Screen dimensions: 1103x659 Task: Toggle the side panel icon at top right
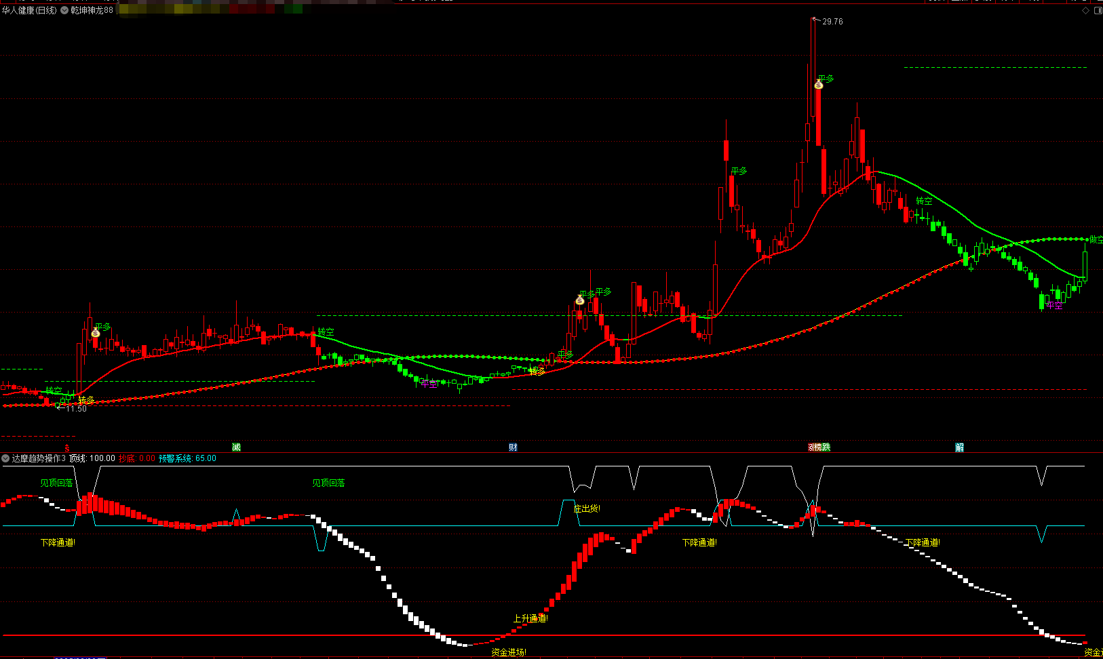[1098, 11]
